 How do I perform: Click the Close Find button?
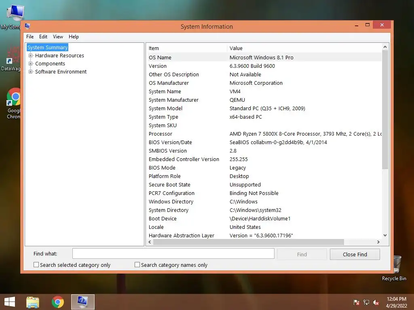pos(355,254)
